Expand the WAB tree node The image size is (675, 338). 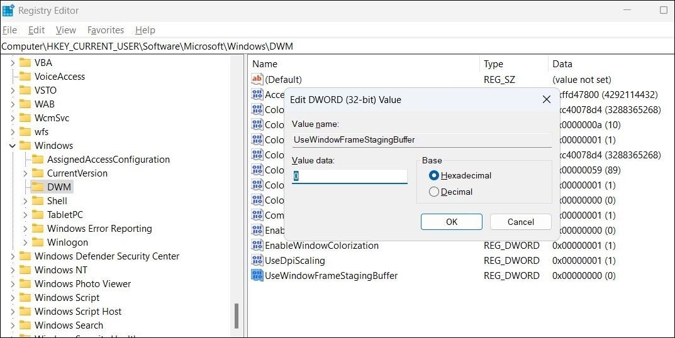[x=13, y=104]
